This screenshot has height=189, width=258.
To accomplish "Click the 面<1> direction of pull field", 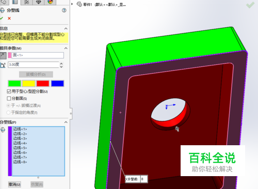I will coord(38,55).
